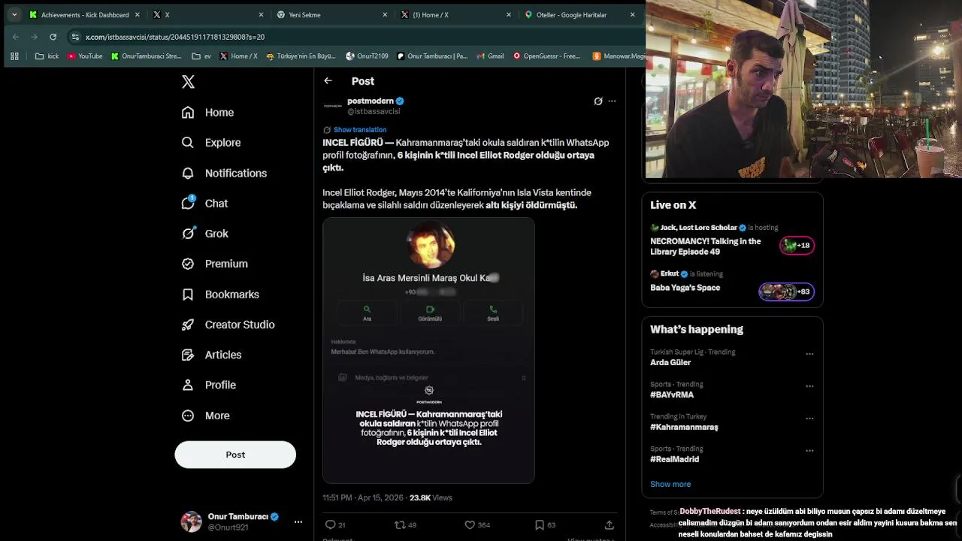Open the #RealMadrid trending topic

[x=674, y=459]
